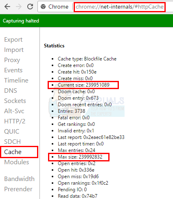Reload the page with refresh icon

pos(30,7)
